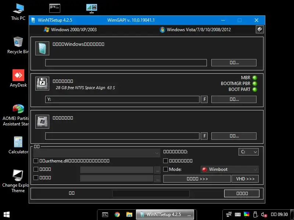Click 'WimGAPI v. 10.0.19041.1' title text
The height and width of the screenshot is (220, 294).
point(131,20)
